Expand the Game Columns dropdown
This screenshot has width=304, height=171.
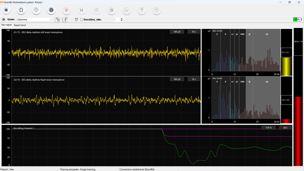coord(51,20)
